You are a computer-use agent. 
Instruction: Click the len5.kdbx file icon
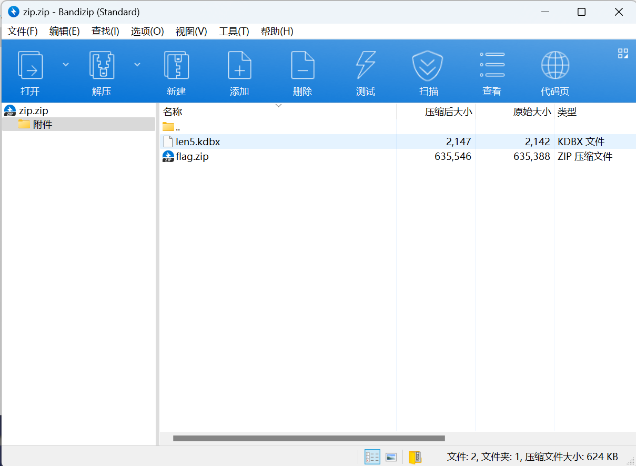click(x=168, y=141)
